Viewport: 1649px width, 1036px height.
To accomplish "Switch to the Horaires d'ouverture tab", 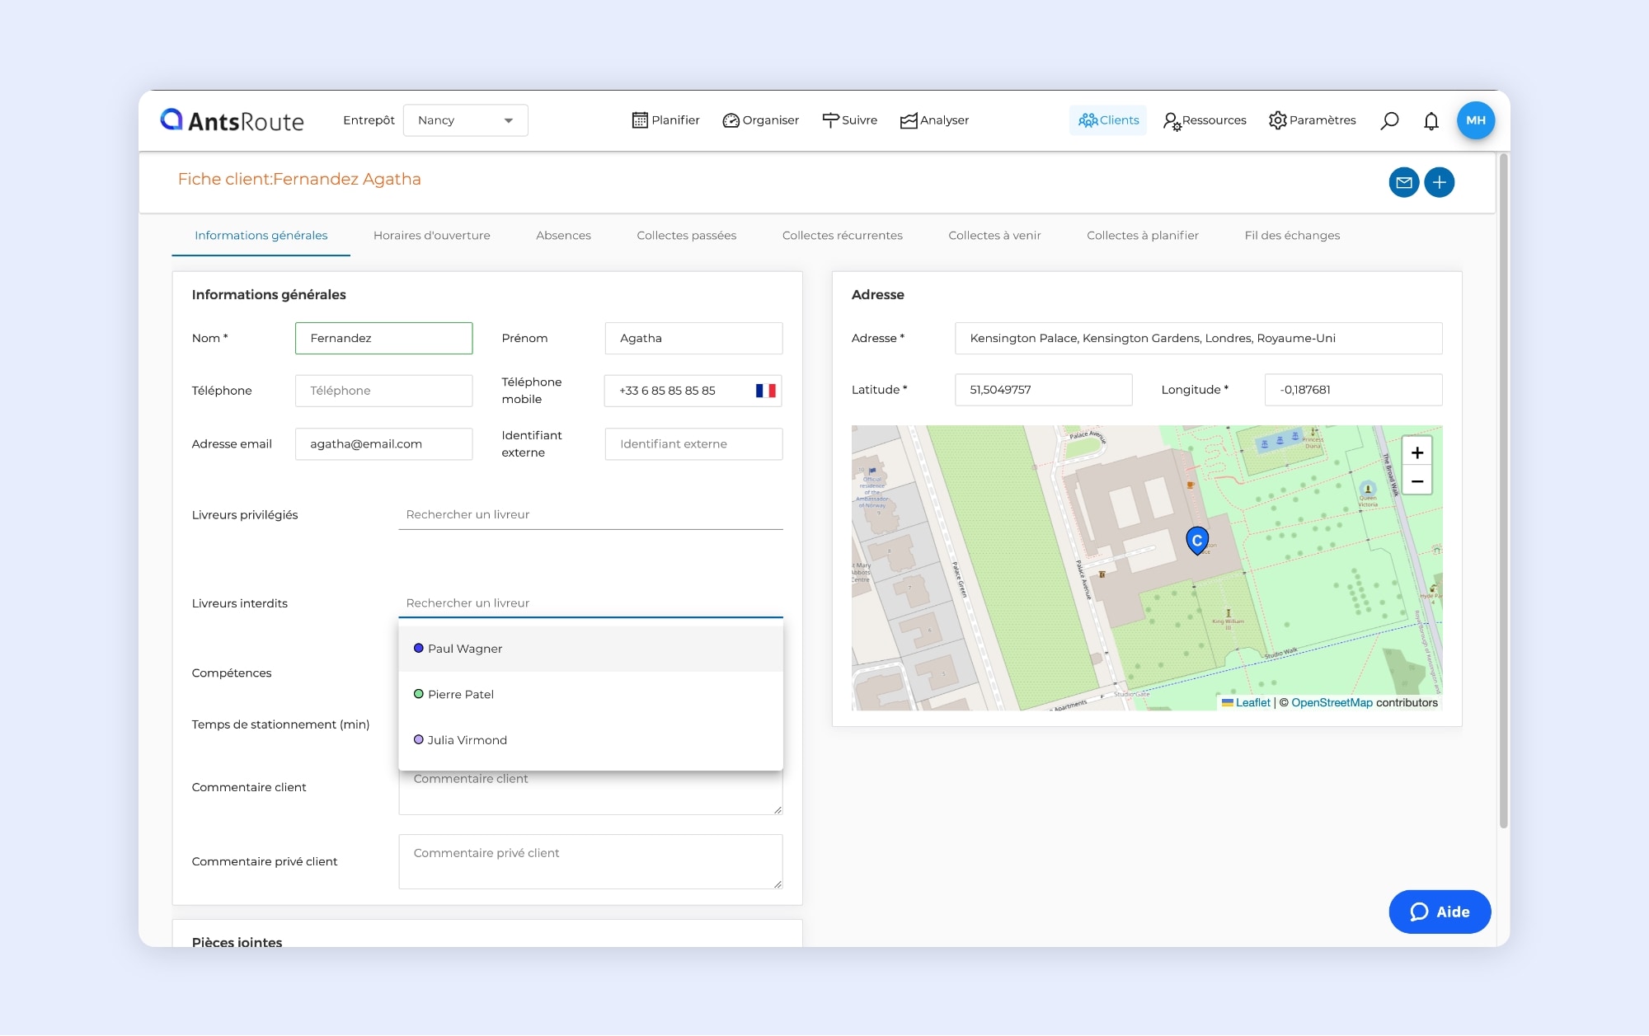I will (431, 236).
